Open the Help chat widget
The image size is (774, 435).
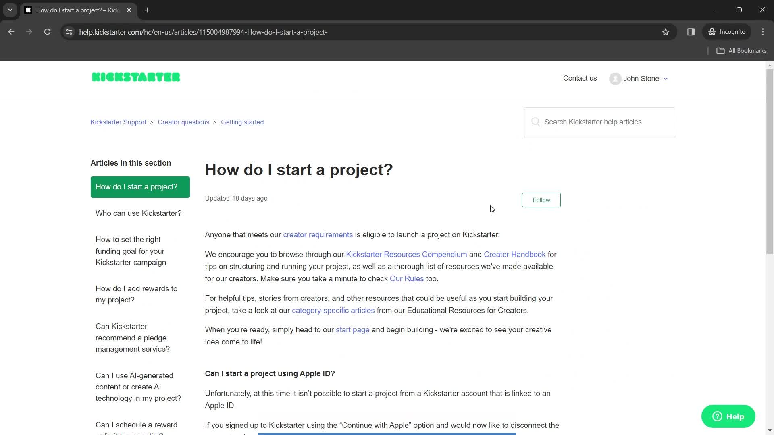[728, 416]
